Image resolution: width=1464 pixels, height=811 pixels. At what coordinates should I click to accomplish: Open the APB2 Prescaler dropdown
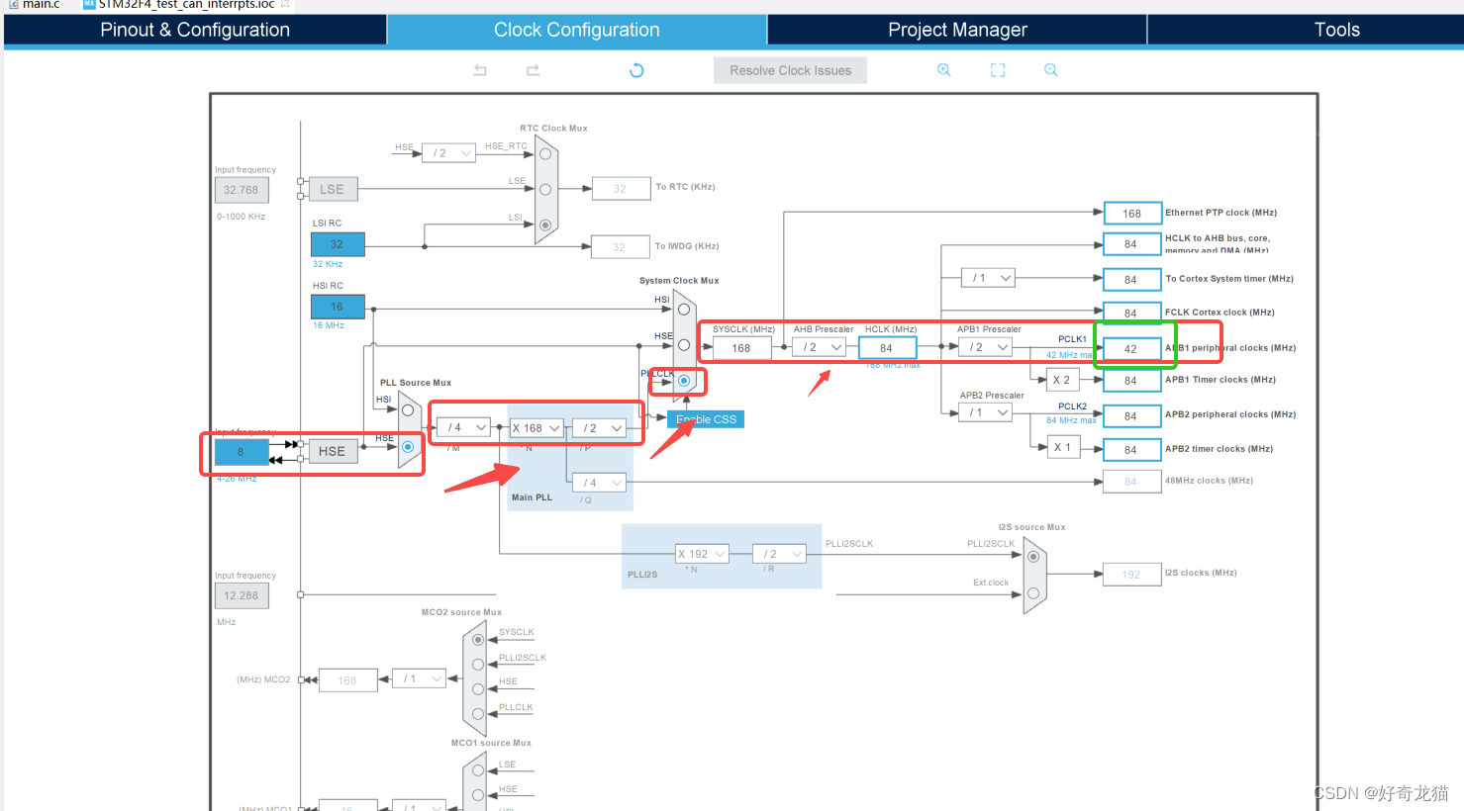click(986, 412)
